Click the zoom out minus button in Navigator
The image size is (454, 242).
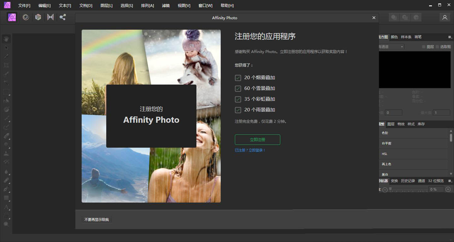385,190
